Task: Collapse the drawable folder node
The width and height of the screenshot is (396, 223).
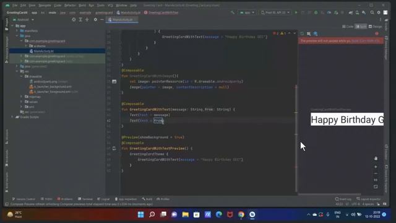Action: click(x=22, y=76)
